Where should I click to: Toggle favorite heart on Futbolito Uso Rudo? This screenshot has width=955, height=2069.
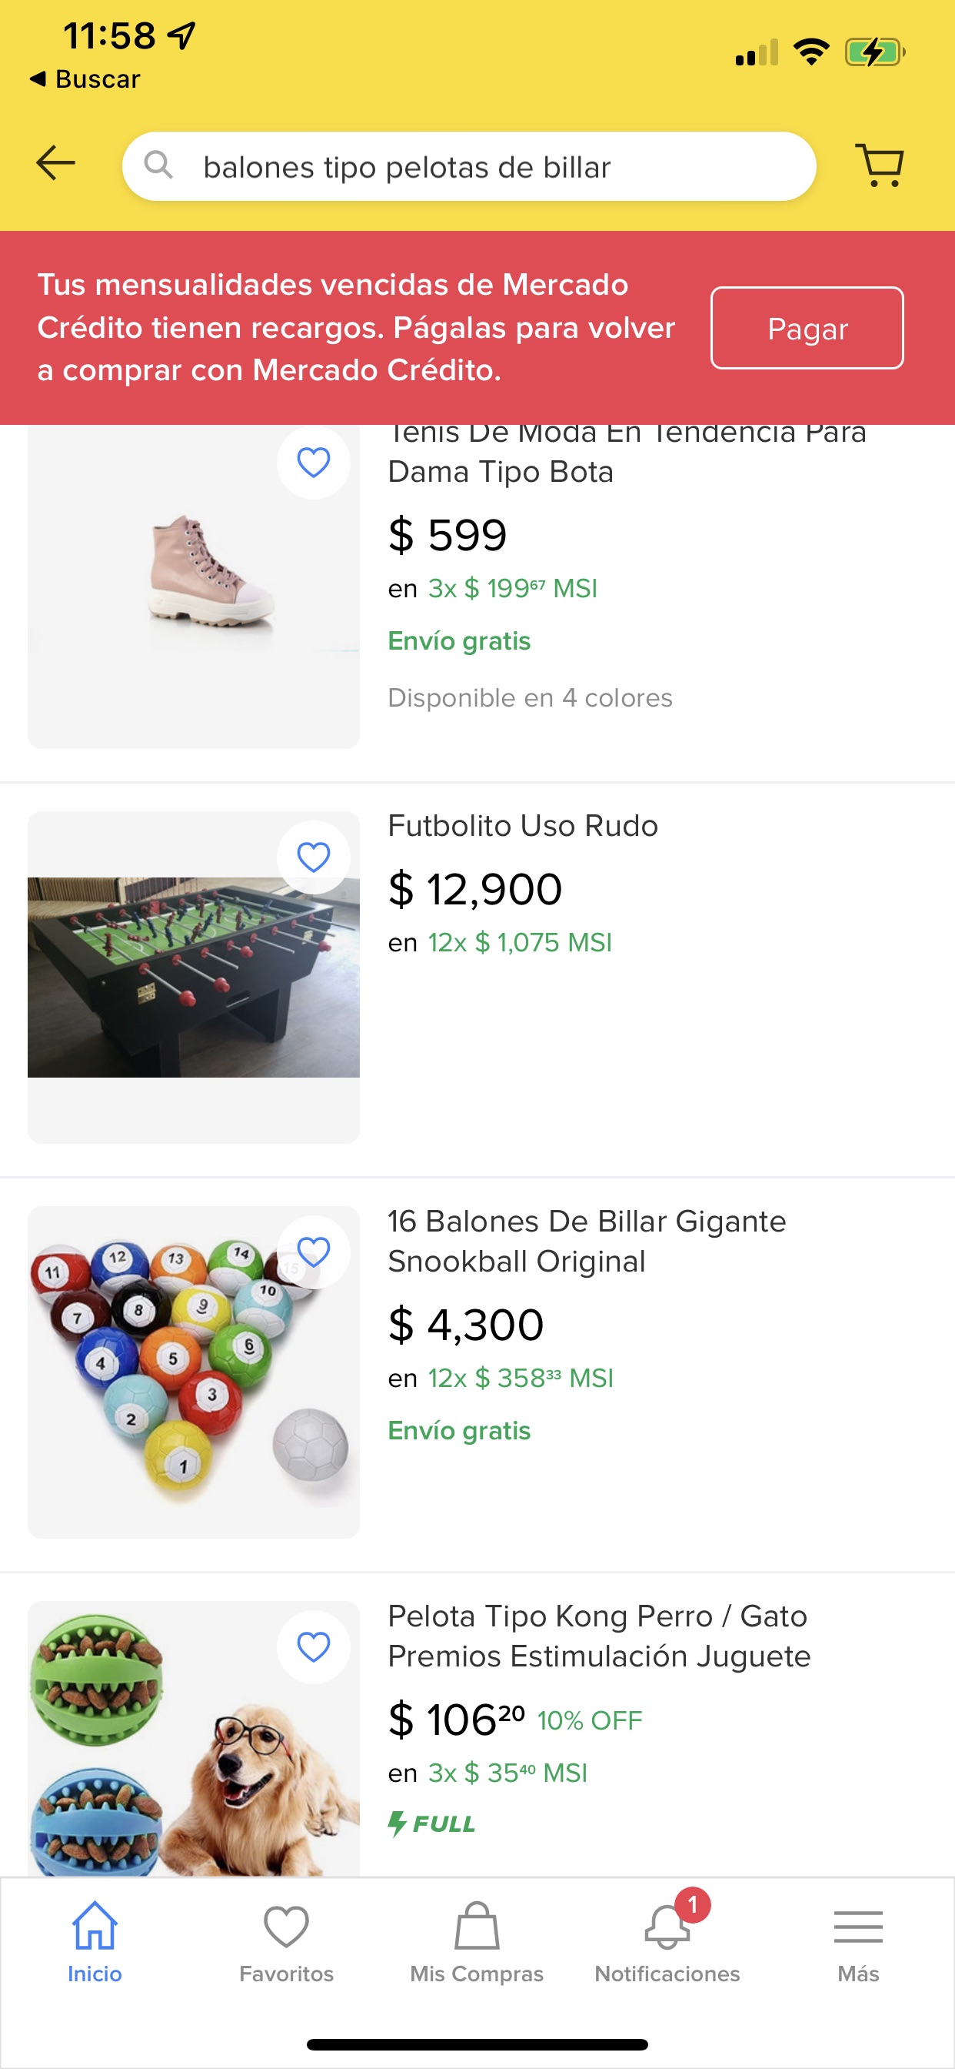[x=313, y=857]
